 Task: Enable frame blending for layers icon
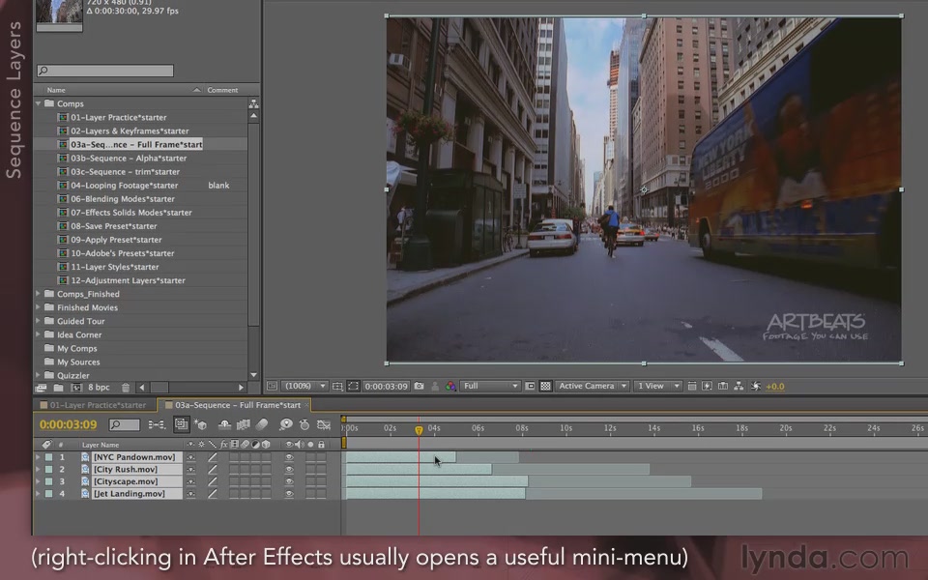coord(244,424)
